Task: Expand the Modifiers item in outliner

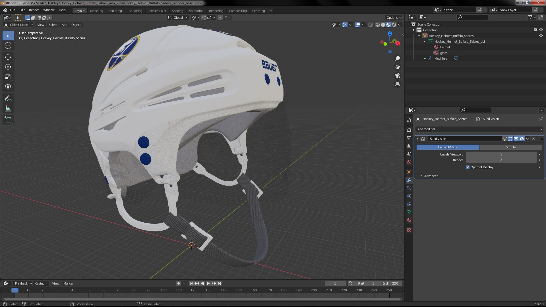Action: (425, 59)
